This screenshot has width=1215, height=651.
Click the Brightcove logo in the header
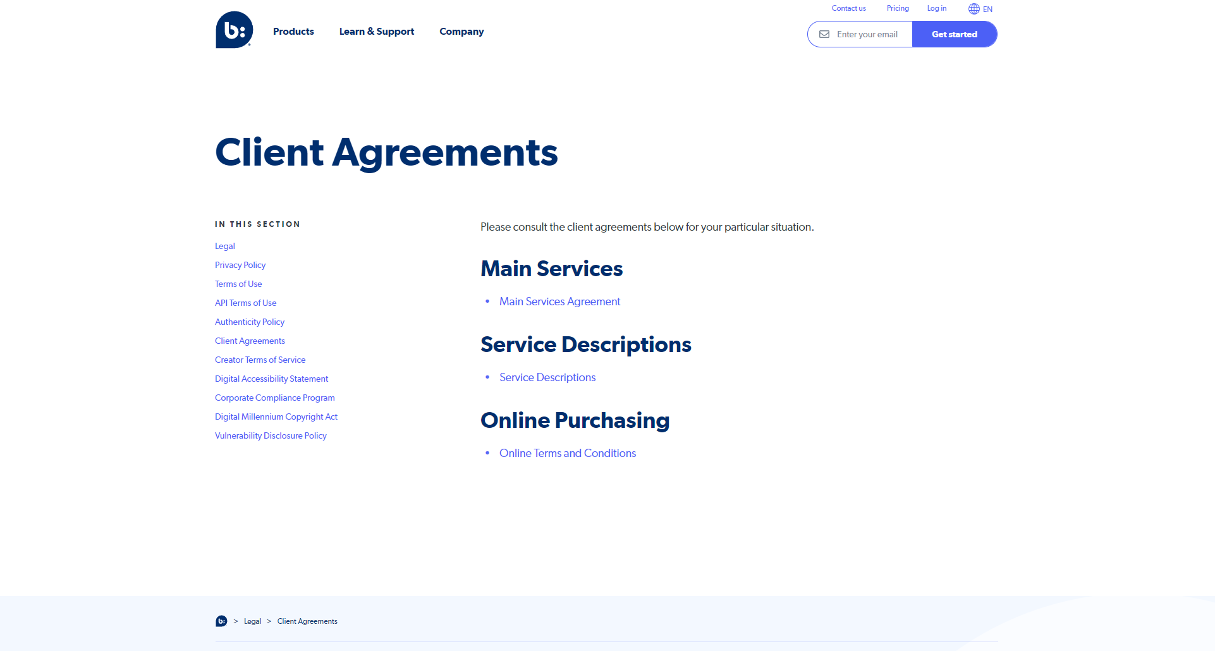coord(234,30)
